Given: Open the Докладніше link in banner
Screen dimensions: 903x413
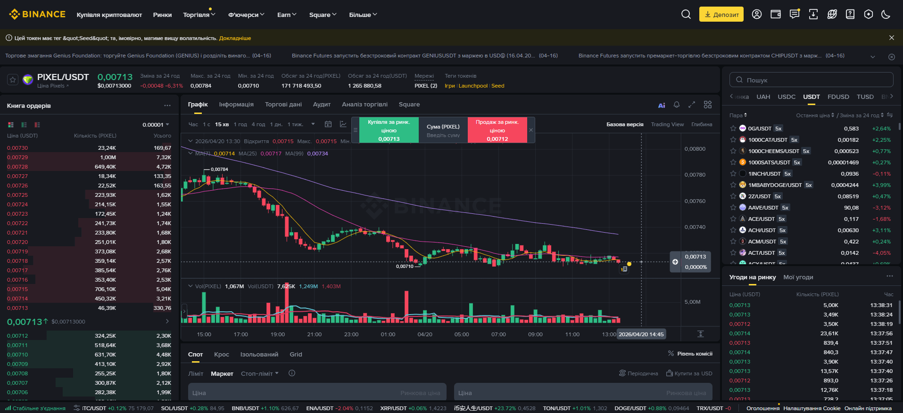Looking at the screenshot, I should pyautogui.click(x=235, y=38).
